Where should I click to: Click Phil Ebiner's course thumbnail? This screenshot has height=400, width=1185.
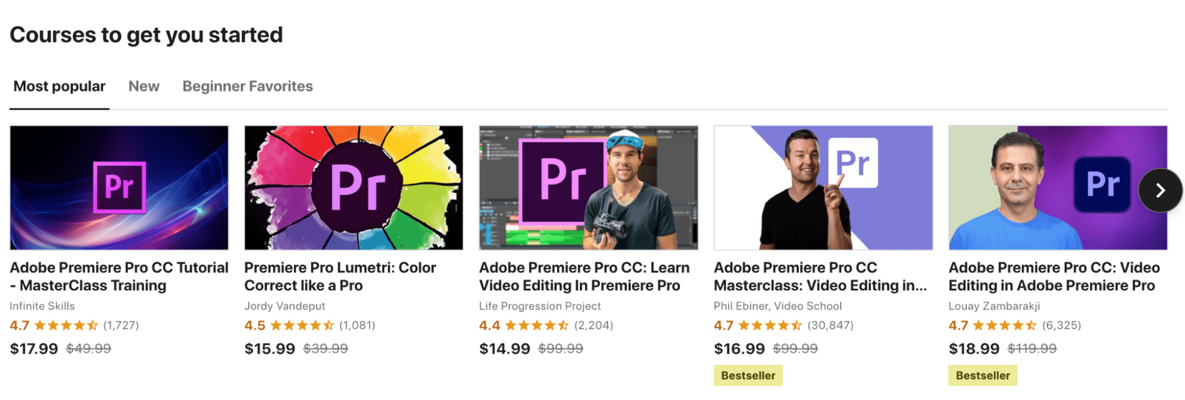[823, 187]
